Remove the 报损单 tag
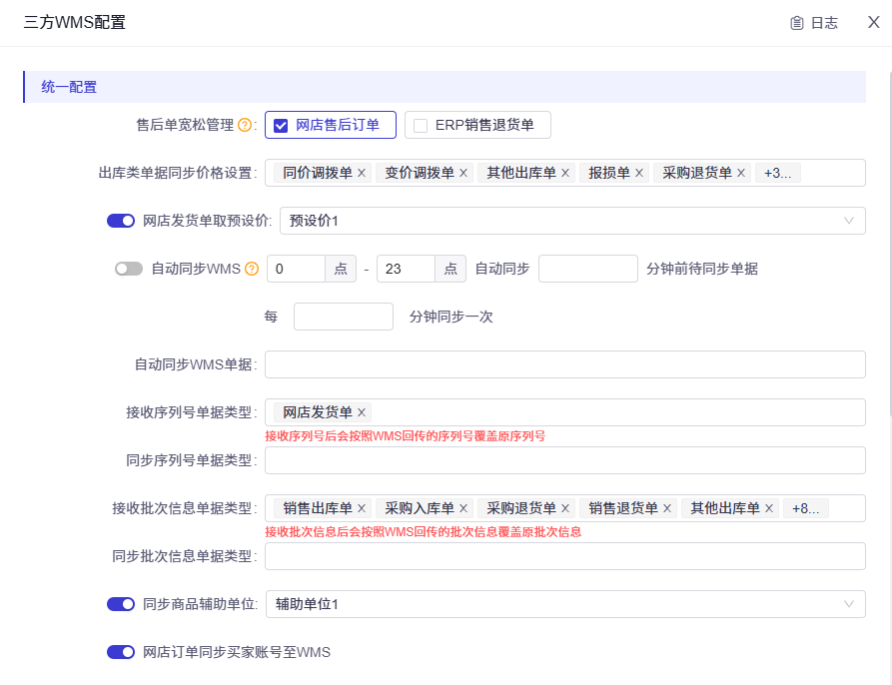892x685 pixels. coord(639,173)
